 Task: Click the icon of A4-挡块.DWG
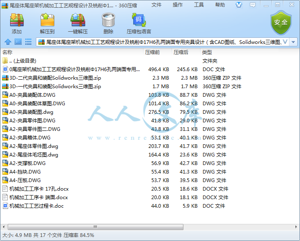(x=5, y=172)
